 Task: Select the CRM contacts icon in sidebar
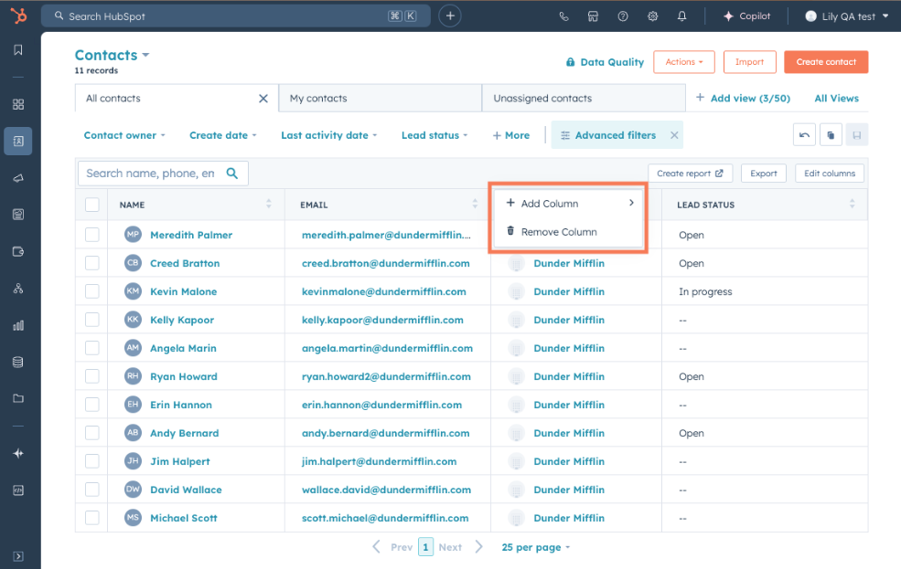click(x=18, y=141)
